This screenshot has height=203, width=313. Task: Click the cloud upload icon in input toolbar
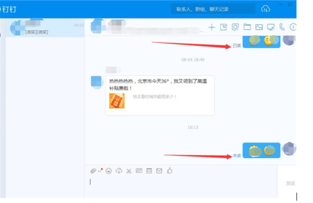coord(118,170)
